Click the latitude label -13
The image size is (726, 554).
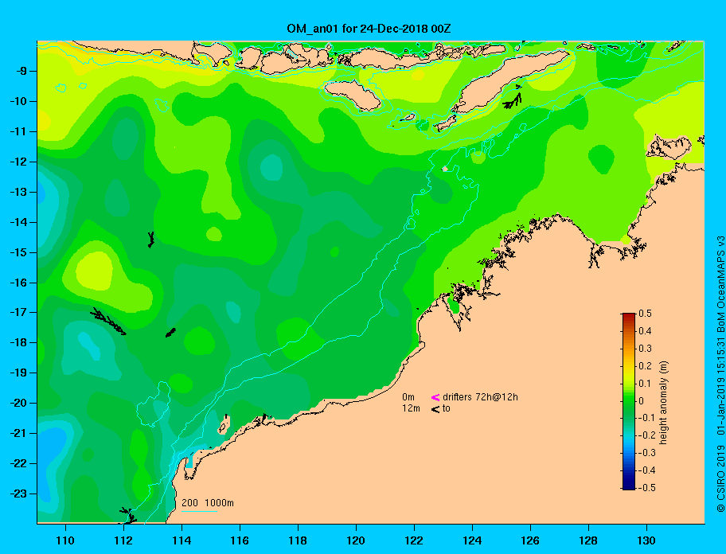click(19, 192)
